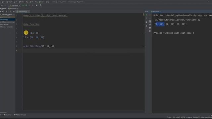Click the clear all trash icon
The image size is (212, 119).
150,31
